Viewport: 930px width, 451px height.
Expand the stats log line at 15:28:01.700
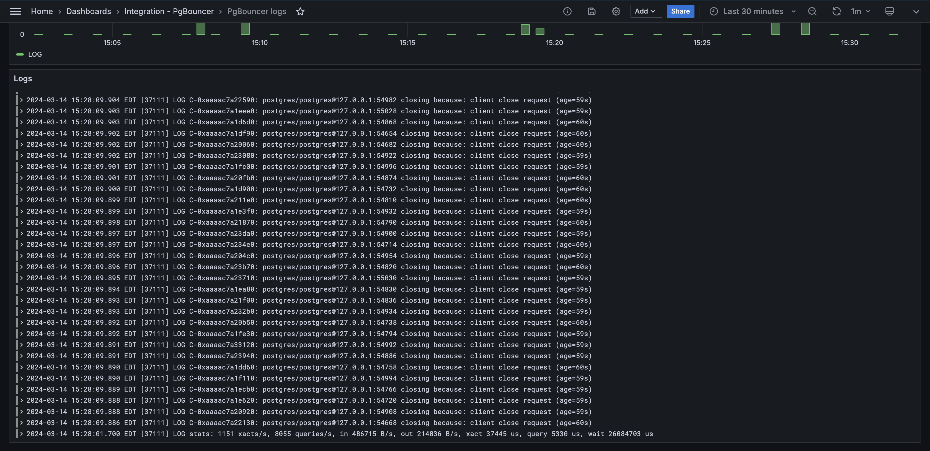coord(22,434)
